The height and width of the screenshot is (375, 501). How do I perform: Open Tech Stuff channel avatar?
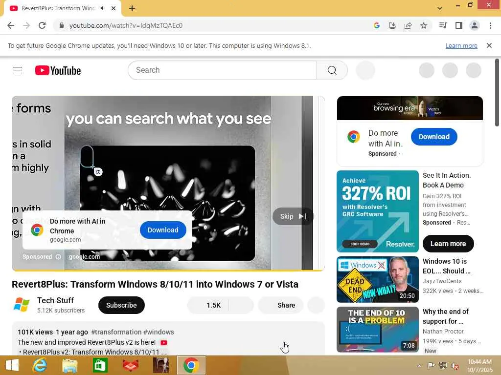coord(22,305)
